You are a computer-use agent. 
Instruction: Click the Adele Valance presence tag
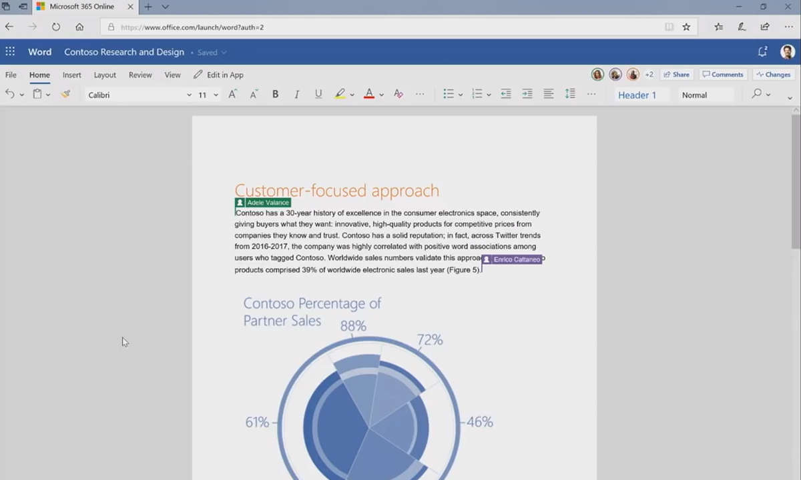(262, 203)
